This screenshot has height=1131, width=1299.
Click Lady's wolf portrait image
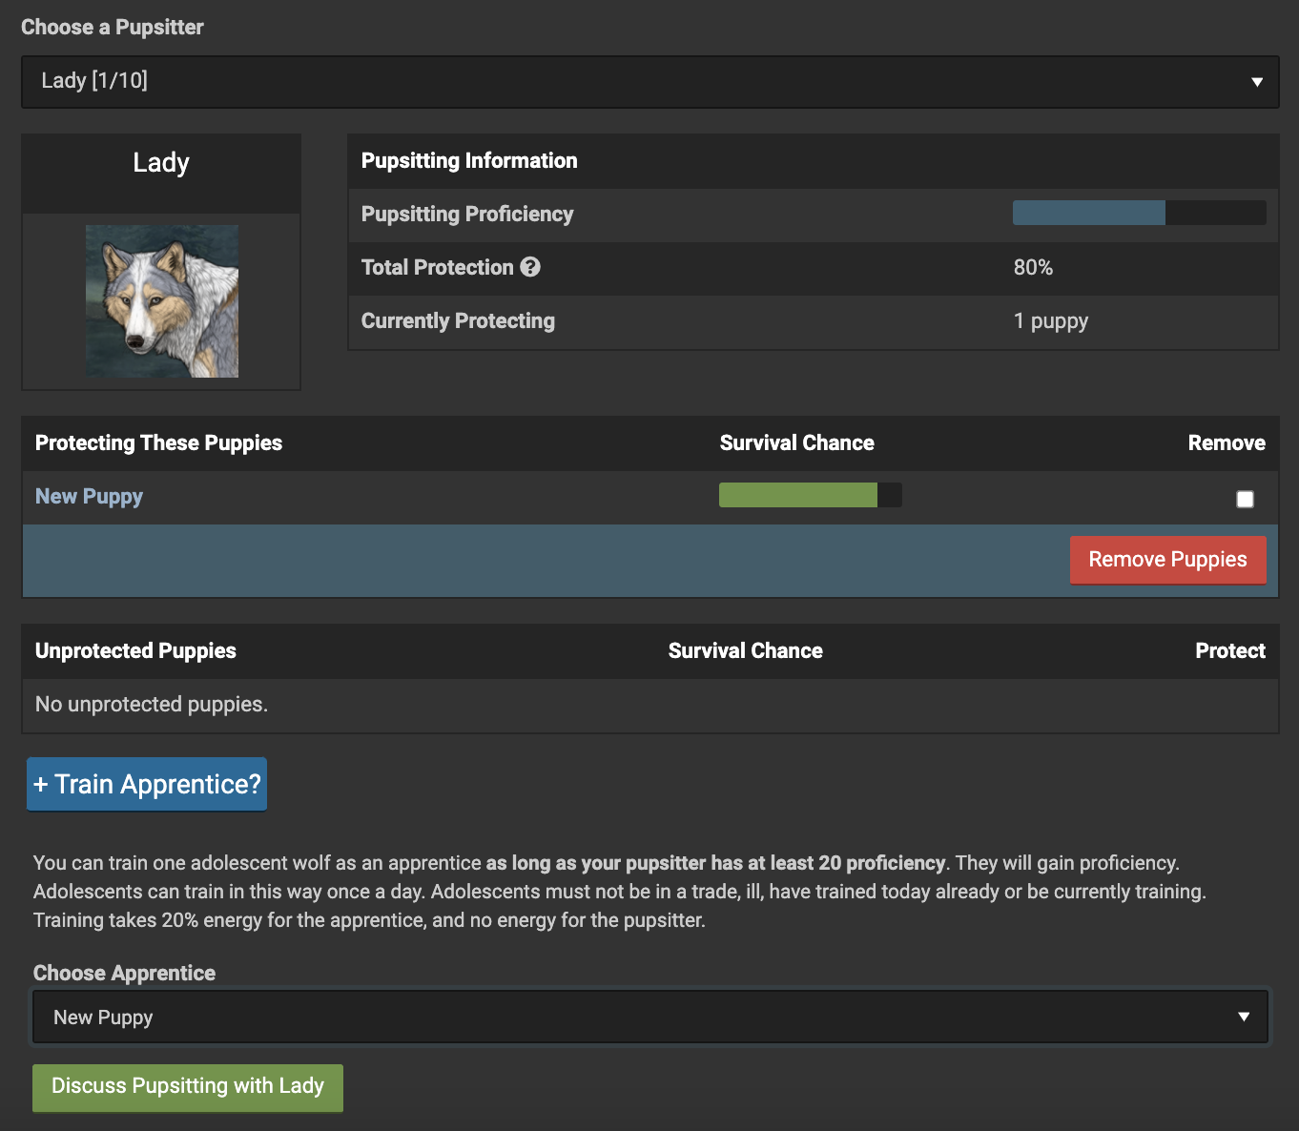click(x=162, y=301)
